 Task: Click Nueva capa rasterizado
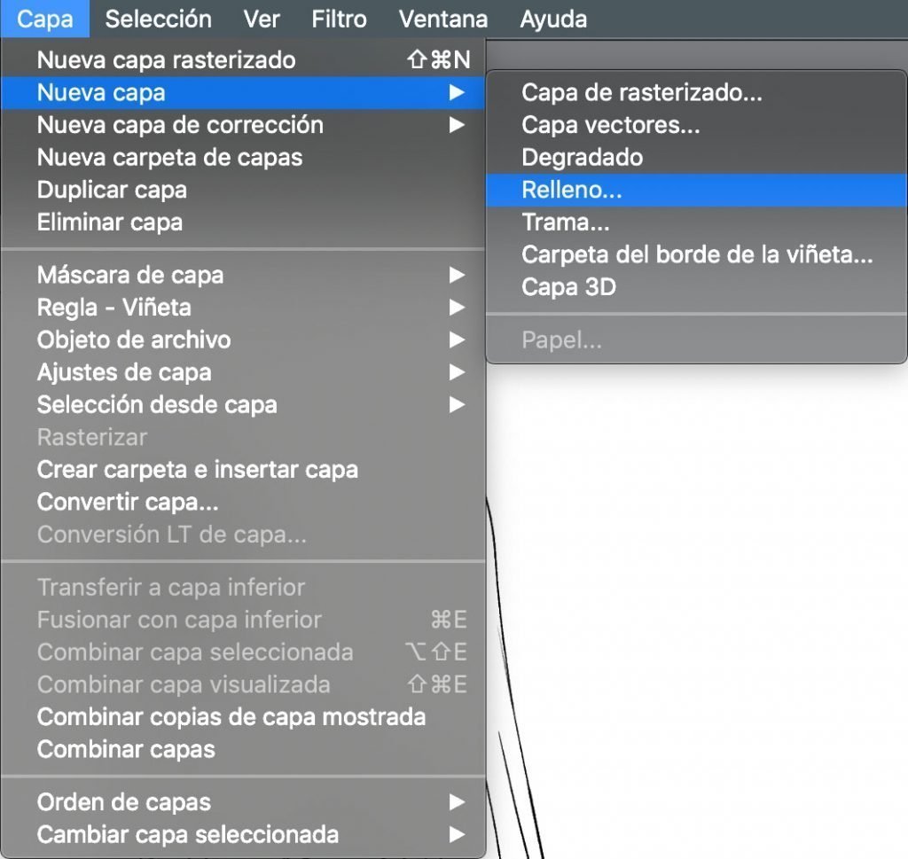(243, 60)
